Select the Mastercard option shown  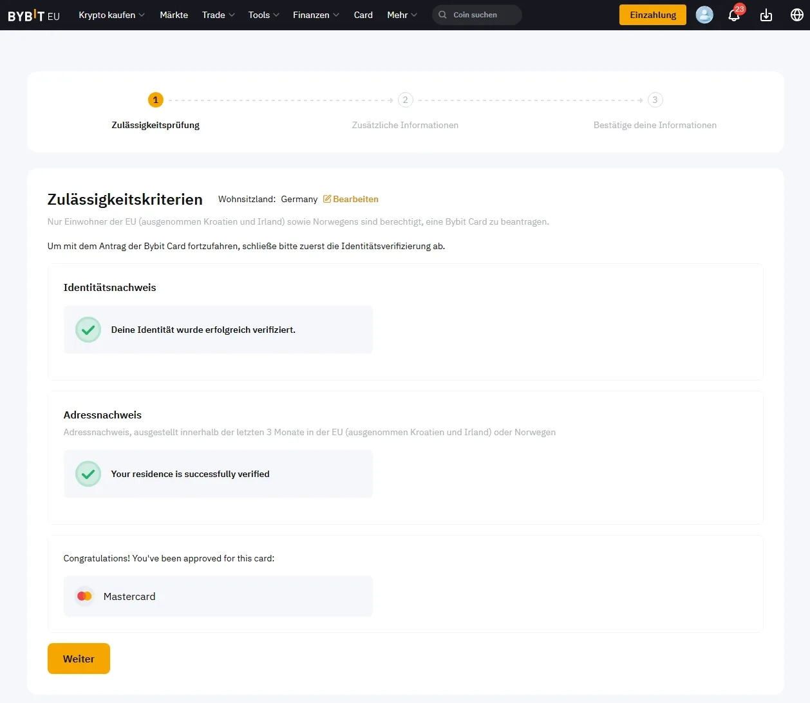point(218,596)
